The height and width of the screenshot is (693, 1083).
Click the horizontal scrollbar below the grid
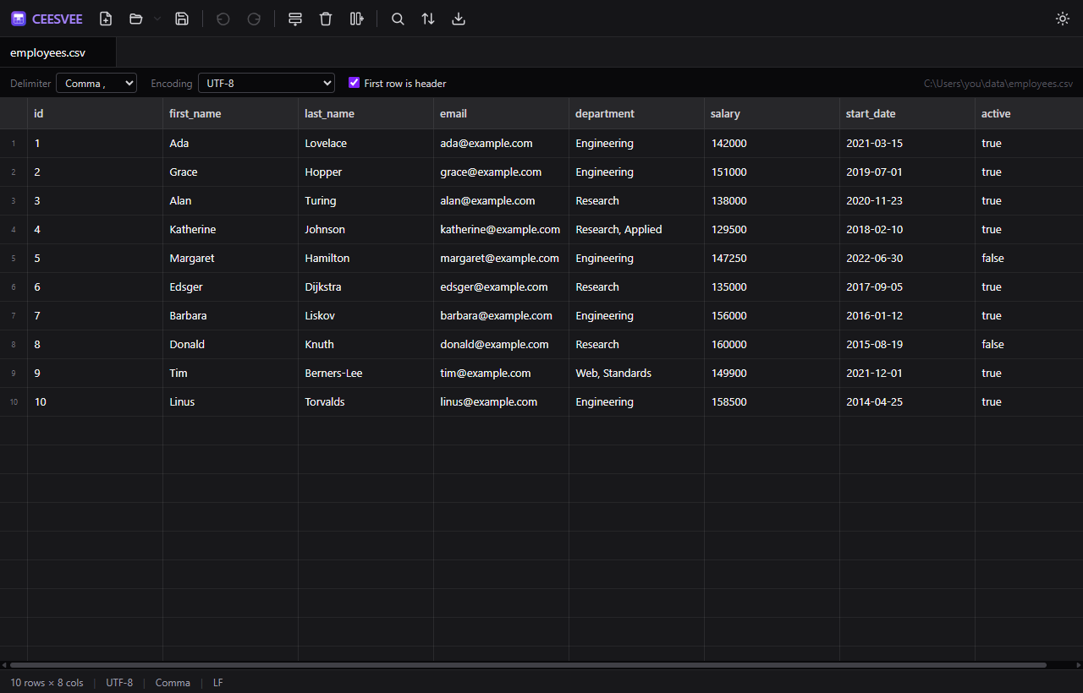coord(528,665)
